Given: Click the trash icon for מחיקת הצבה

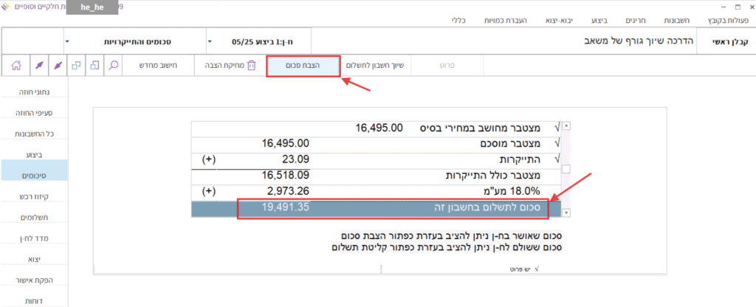Looking at the screenshot, I should click(x=251, y=65).
